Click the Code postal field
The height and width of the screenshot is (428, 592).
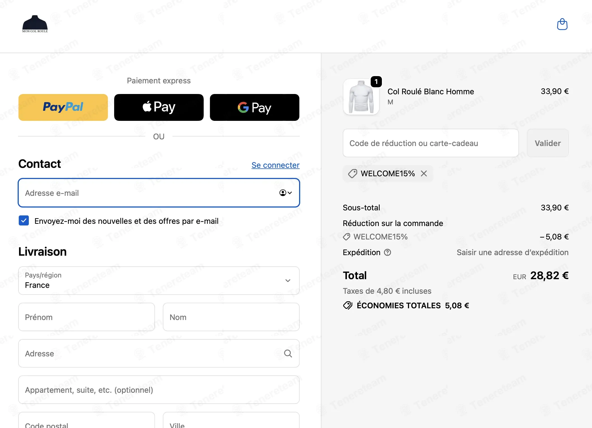click(86, 420)
